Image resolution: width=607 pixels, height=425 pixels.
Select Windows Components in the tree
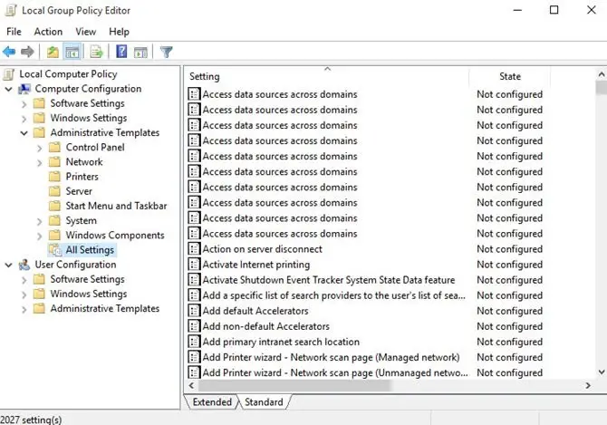115,236
